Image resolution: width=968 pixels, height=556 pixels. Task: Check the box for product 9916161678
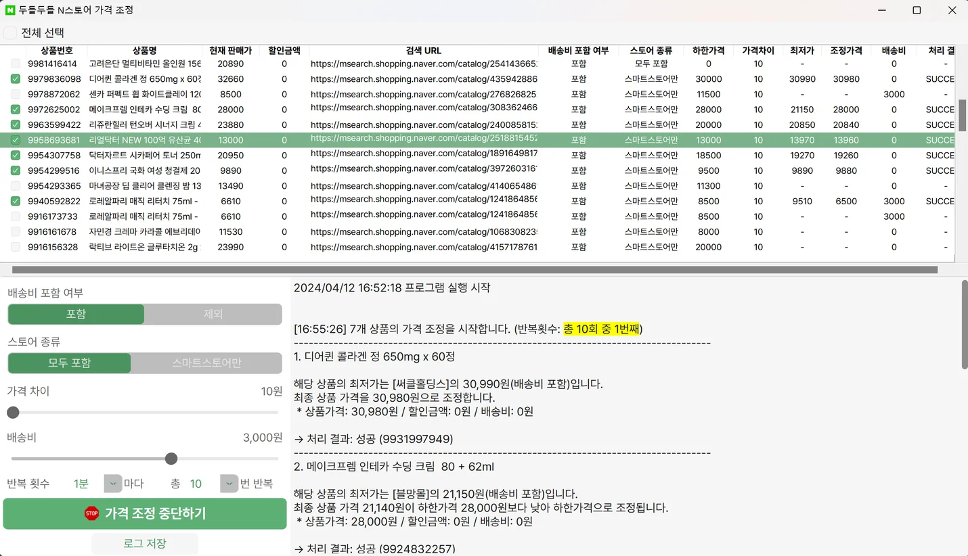[15, 231]
